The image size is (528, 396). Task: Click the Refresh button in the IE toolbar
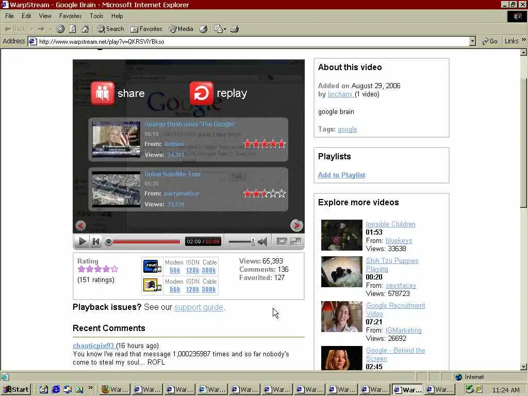coord(73,29)
